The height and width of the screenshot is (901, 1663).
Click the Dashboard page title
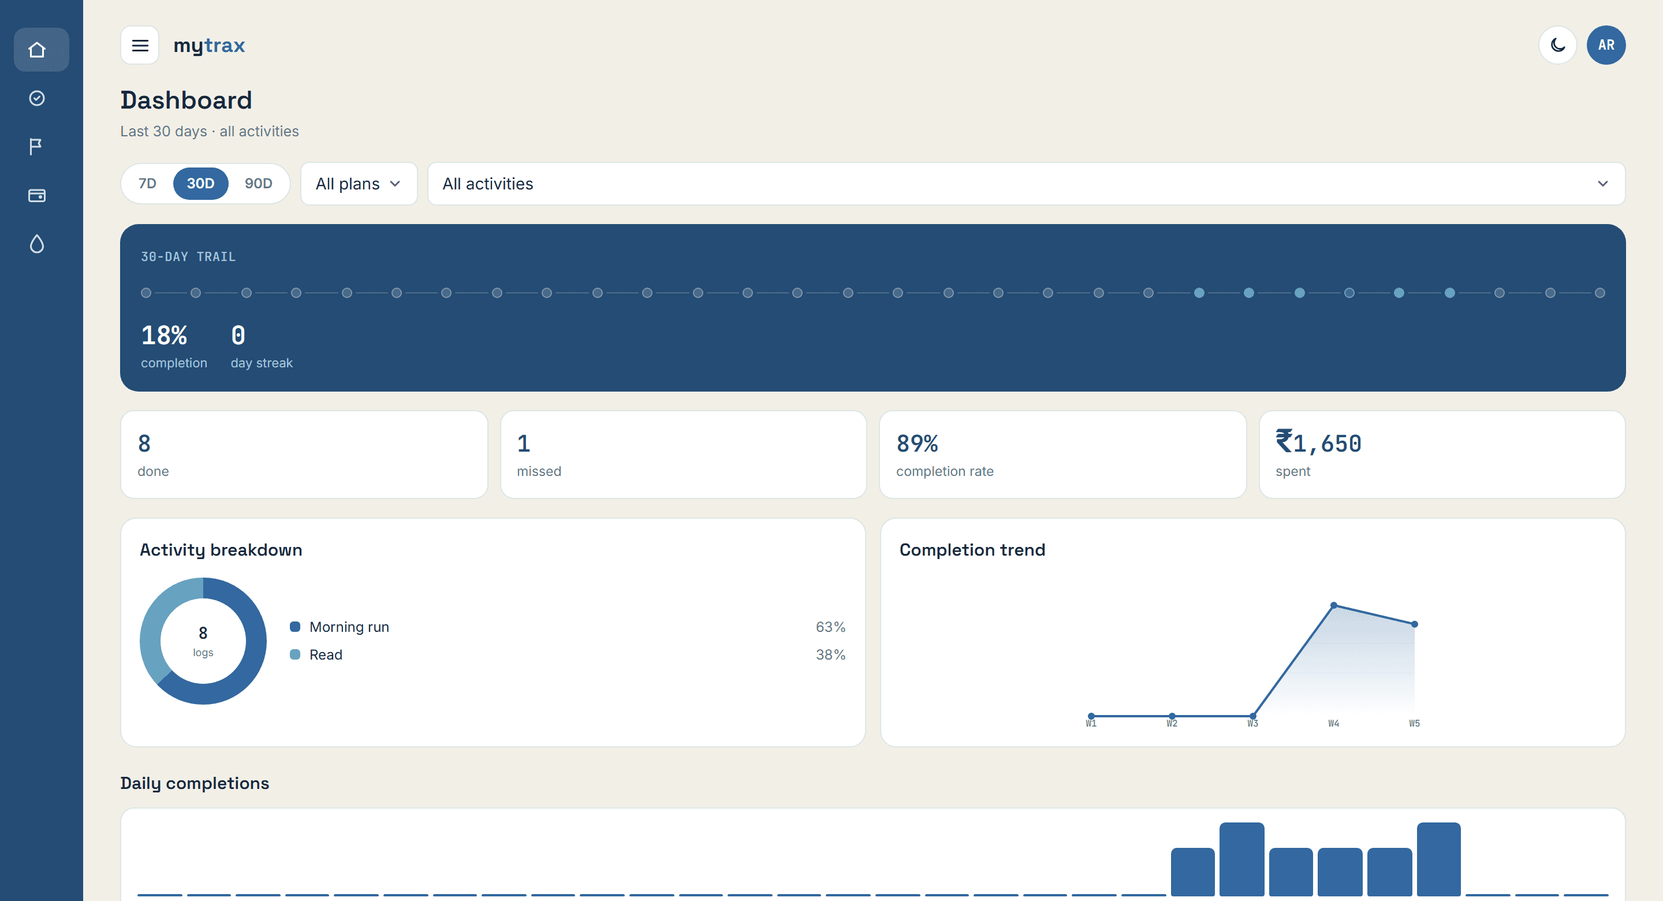(x=186, y=100)
